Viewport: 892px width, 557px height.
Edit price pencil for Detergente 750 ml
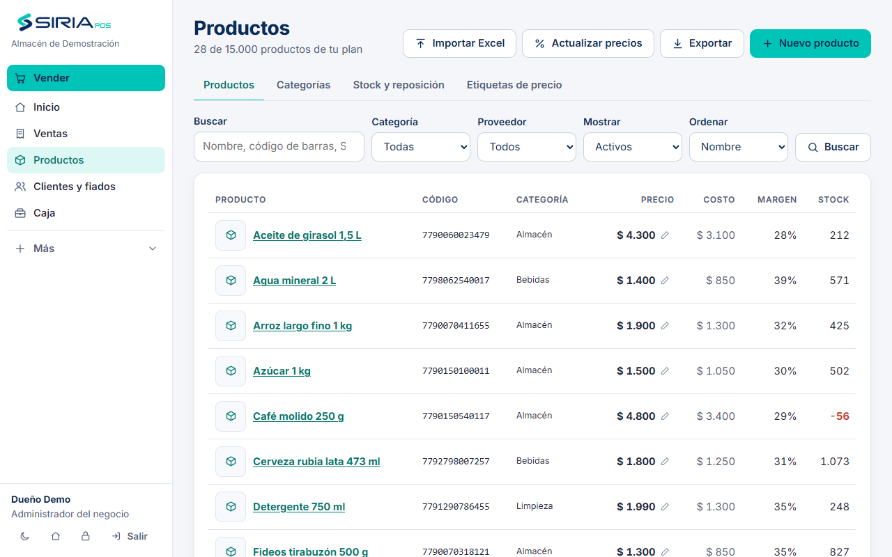[665, 507]
